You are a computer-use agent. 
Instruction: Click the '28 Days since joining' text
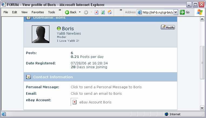pyautogui.click(x=89, y=67)
